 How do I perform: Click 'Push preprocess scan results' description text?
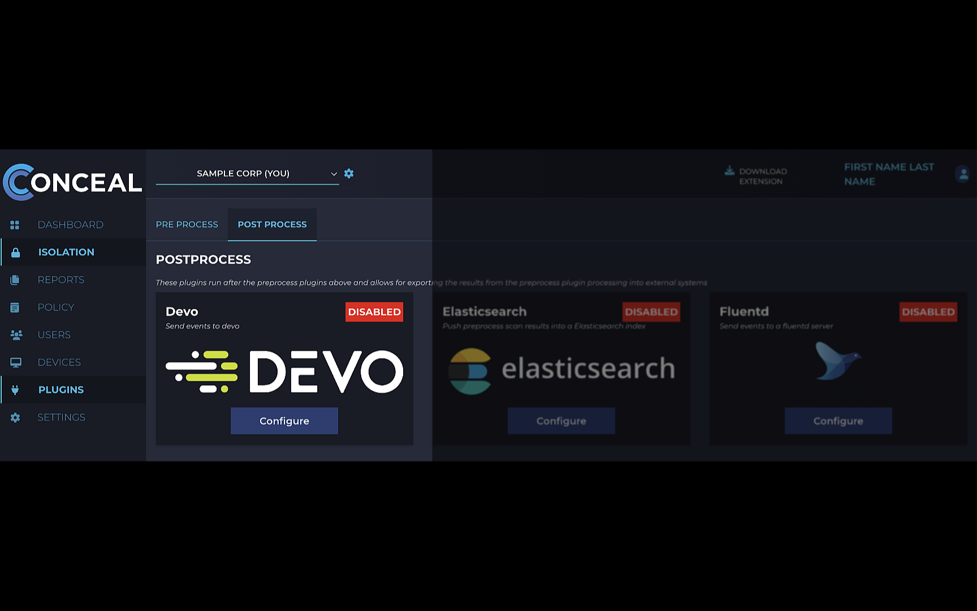pyautogui.click(x=544, y=326)
